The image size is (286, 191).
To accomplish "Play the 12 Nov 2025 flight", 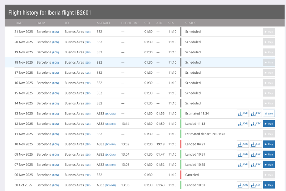I will (268, 124).
